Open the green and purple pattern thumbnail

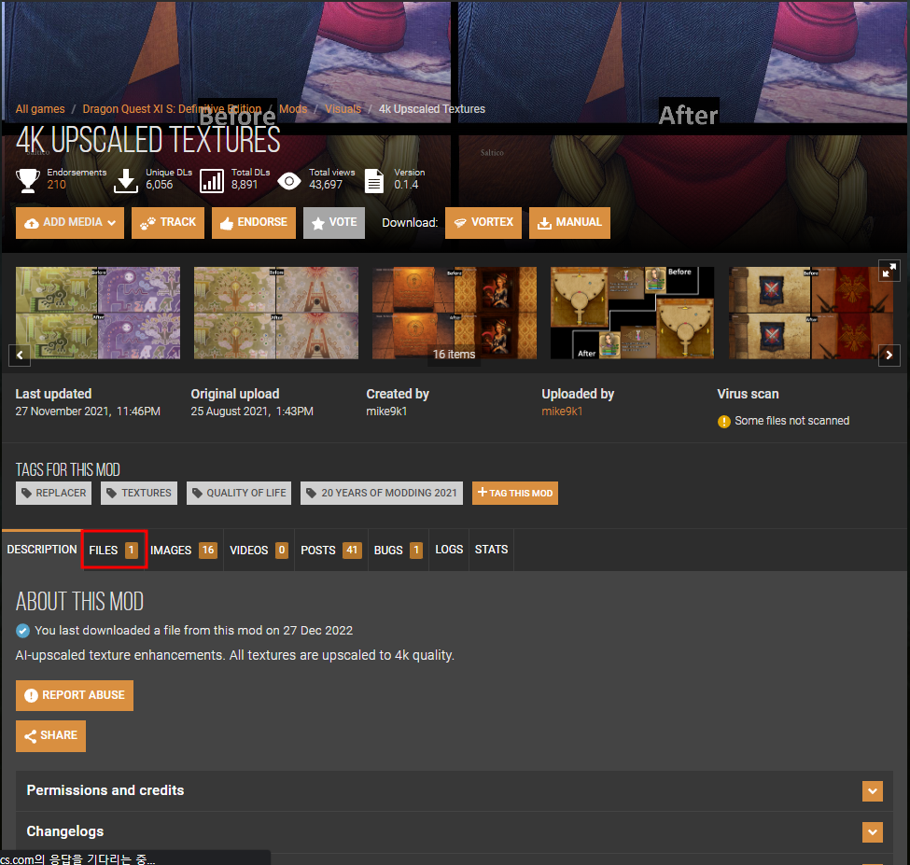pos(98,313)
